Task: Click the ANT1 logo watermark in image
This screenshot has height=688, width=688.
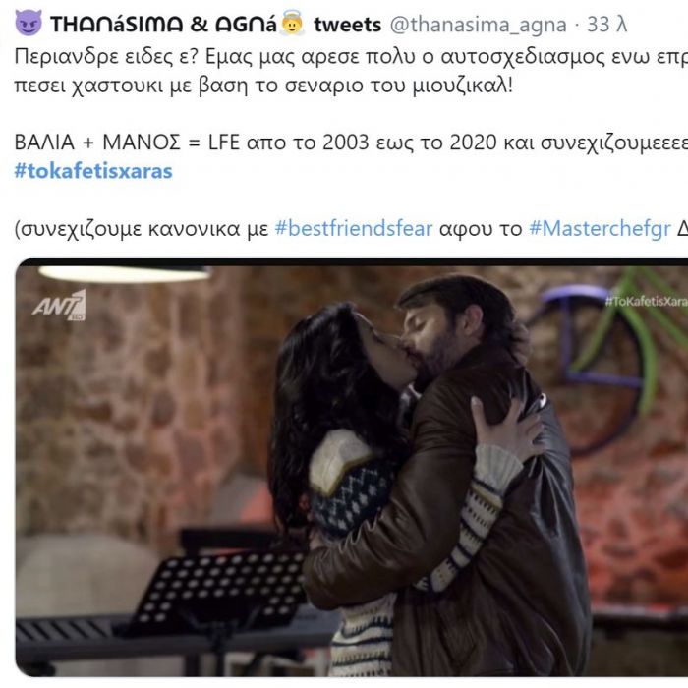Action: (60, 306)
